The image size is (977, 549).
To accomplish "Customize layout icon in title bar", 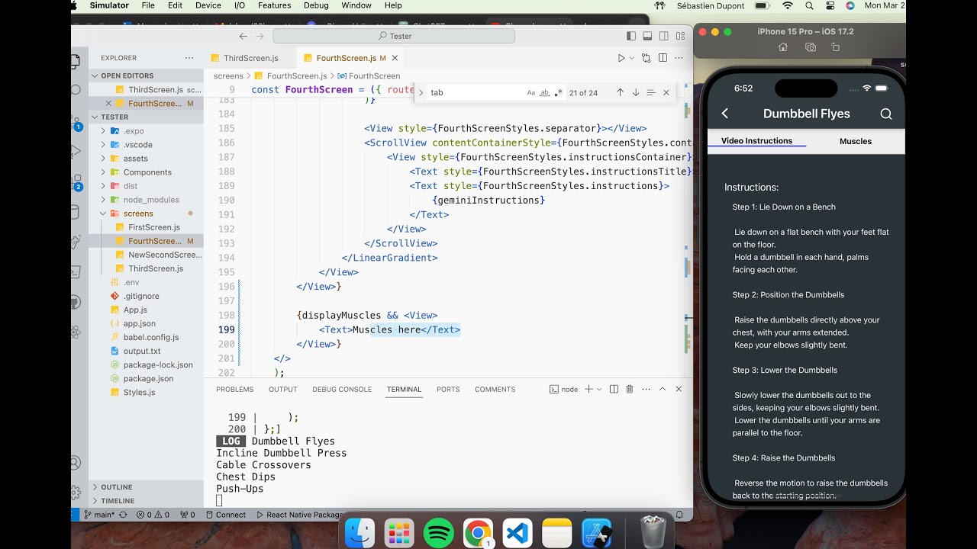I will 679,36.
